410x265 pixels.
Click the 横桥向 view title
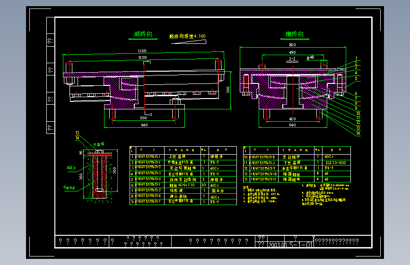coord(295,34)
